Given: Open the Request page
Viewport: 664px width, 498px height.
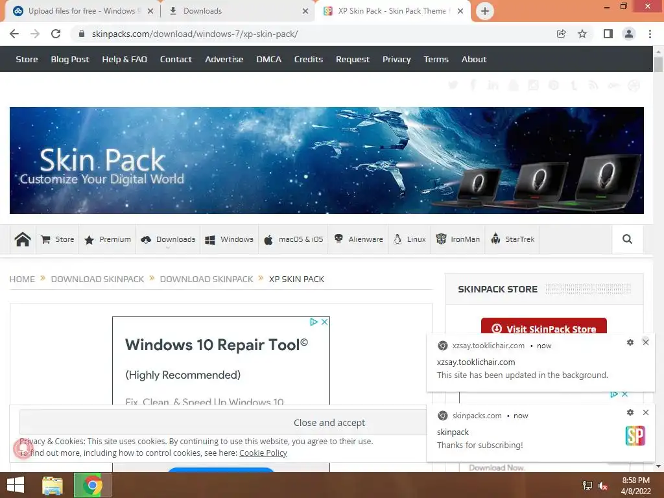Looking at the screenshot, I should pos(352,59).
